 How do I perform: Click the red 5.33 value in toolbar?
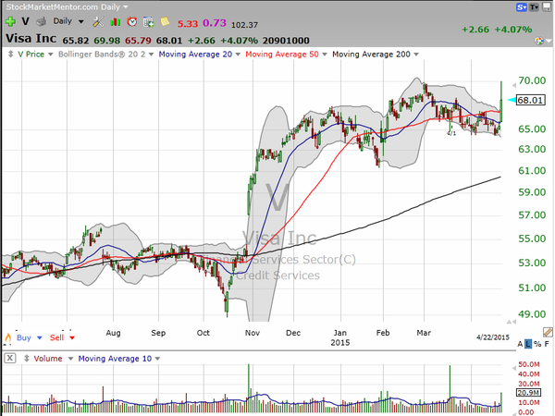[188, 24]
